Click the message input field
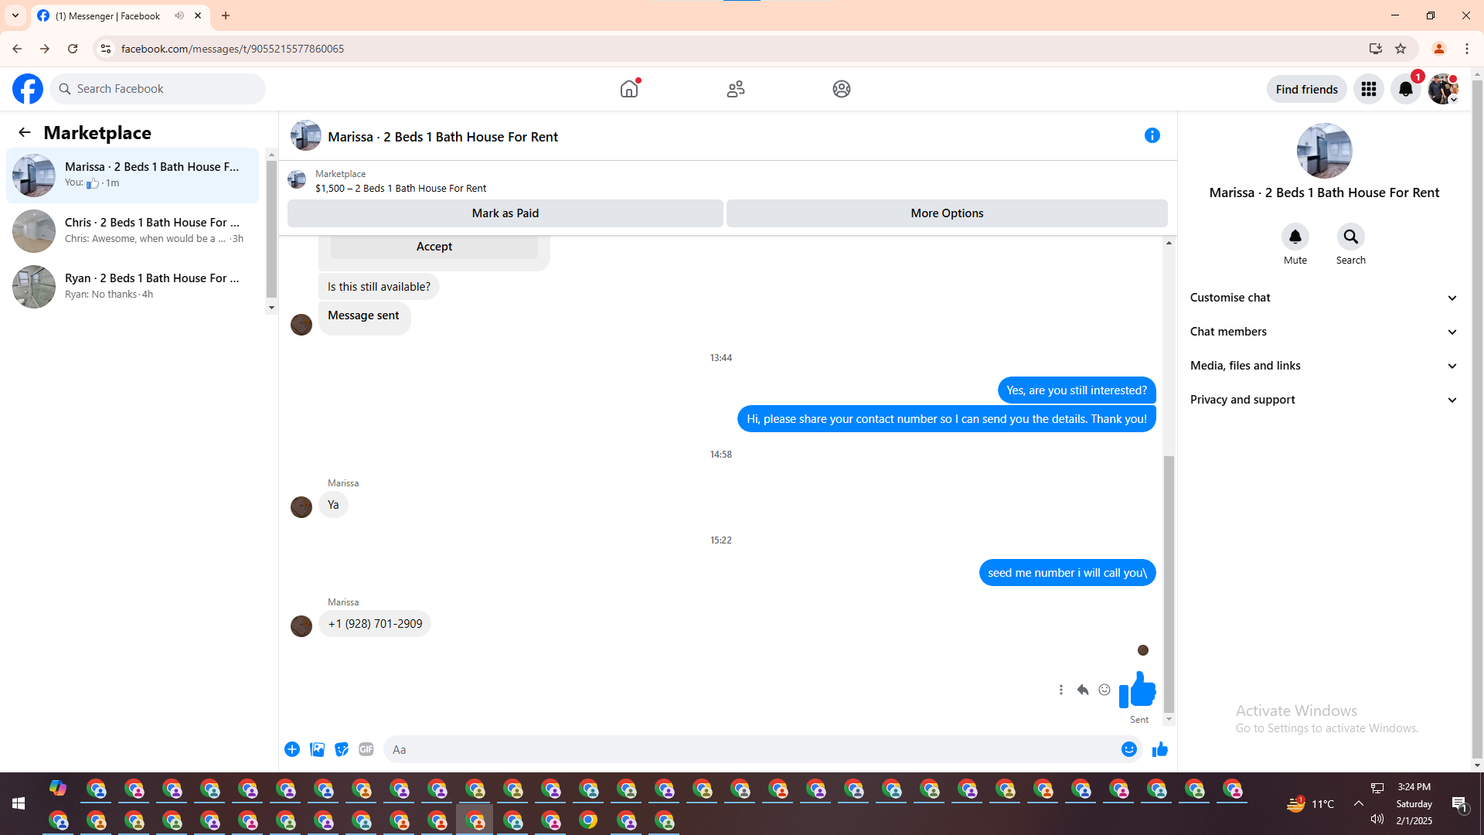 [750, 749]
